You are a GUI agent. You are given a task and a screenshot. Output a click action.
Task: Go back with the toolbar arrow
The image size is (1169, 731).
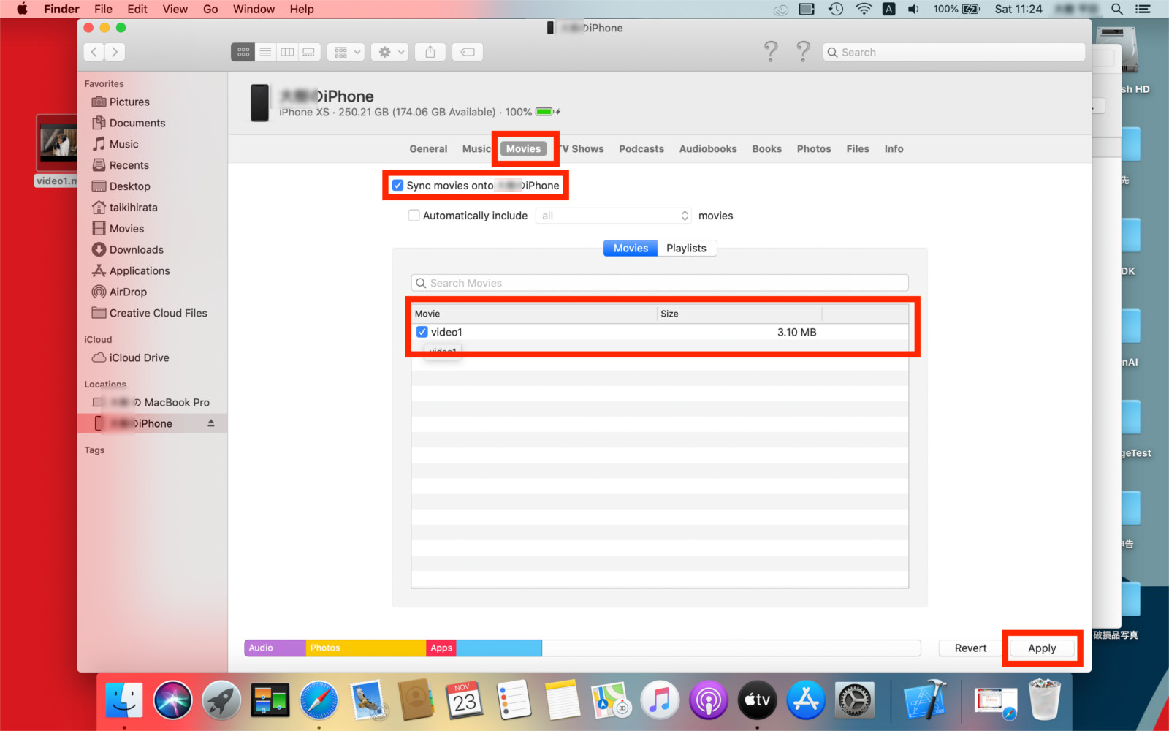point(94,52)
